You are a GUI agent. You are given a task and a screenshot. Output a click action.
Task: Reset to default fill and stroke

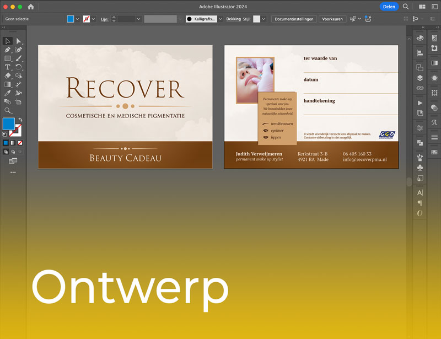(x=4, y=134)
